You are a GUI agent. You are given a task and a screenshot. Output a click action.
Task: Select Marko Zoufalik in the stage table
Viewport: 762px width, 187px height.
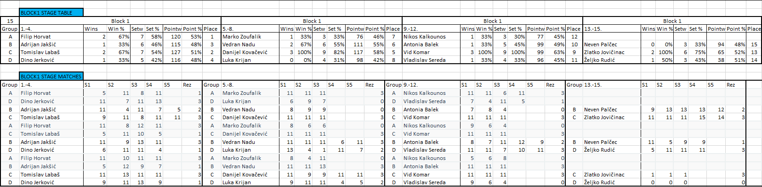tap(242, 37)
